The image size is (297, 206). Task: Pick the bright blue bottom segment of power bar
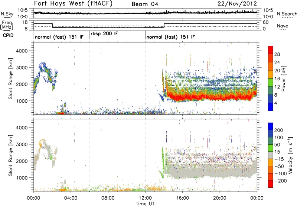pos(271,107)
